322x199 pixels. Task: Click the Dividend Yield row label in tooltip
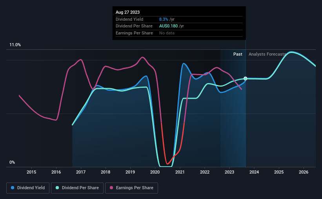click(x=129, y=19)
